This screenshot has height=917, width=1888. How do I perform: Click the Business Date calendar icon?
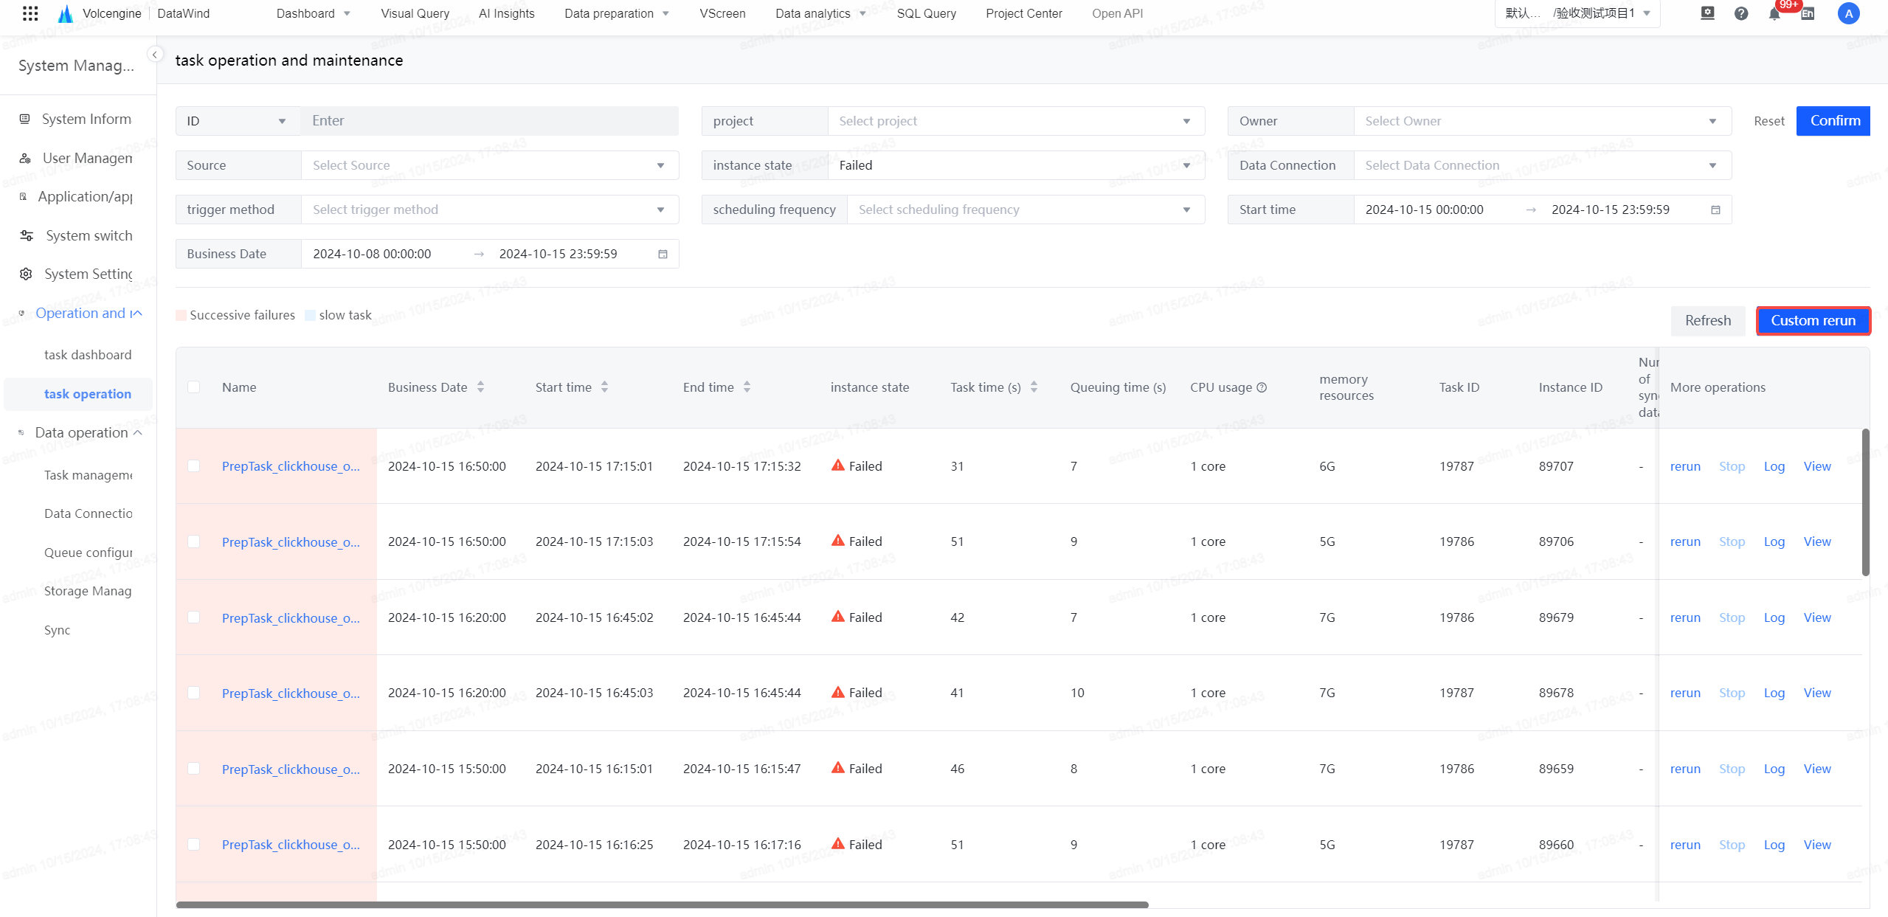click(663, 254)
